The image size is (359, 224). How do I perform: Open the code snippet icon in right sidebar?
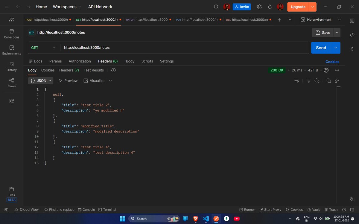(x=352, y=35)
